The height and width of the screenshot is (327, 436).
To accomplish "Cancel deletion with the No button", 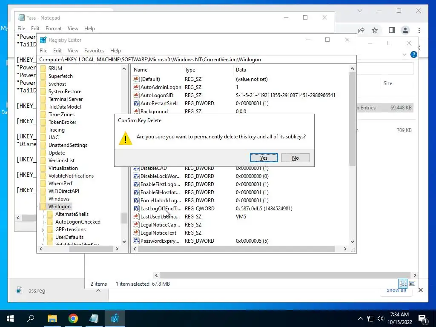I will 295,158.
